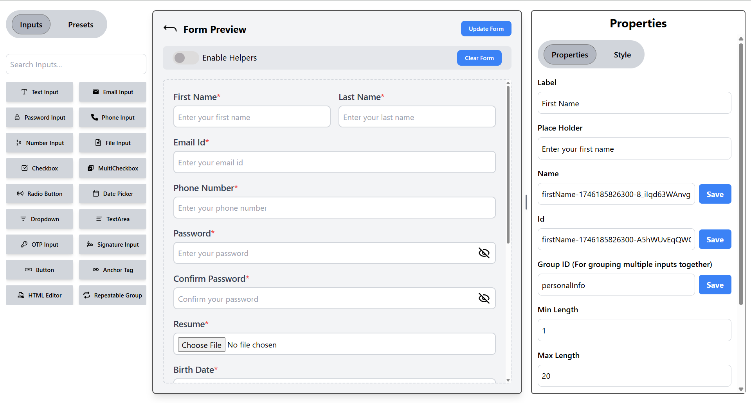Switch to the Presets tab

click(81, 25)
